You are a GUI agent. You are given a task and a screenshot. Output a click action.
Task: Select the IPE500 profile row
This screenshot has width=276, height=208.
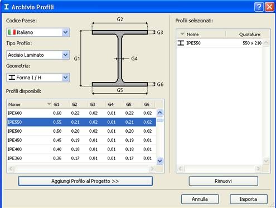coord(81,131)
